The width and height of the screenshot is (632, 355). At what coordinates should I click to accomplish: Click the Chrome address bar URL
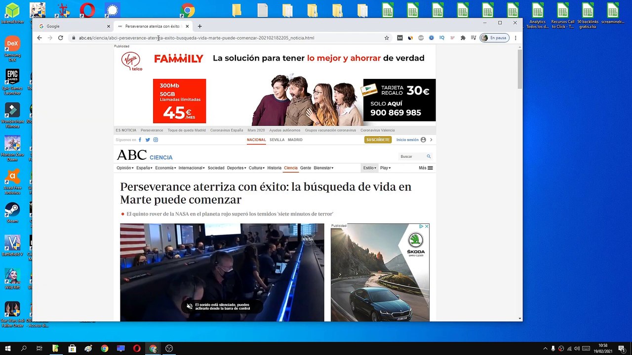click(x=197, y=38)
